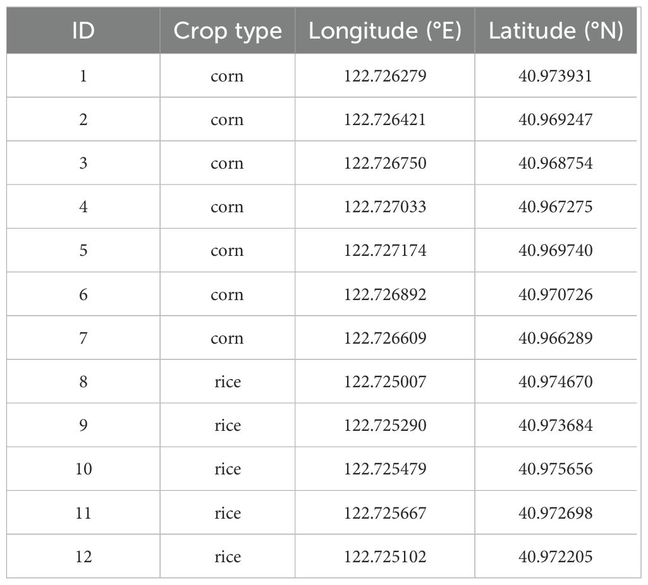This screenshot has width=648, height=585.
Task: Select longitude value 122.725290
Action: pos(385,425)
